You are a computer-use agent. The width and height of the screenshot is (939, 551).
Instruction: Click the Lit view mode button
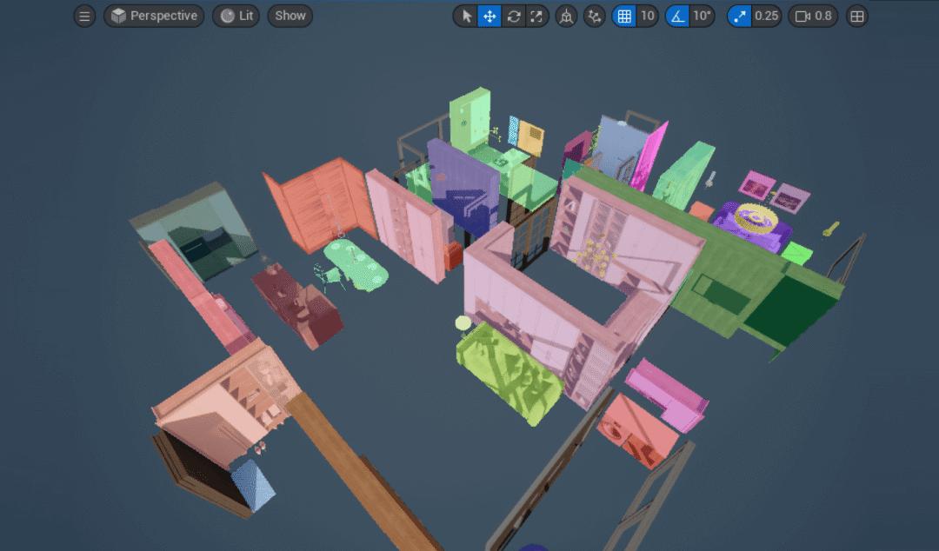pos(236,16)
